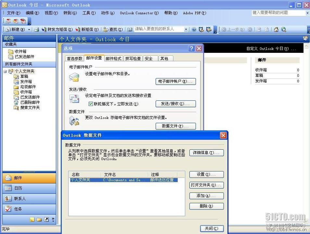Click the Folder List icon in navigation pane

39,219
